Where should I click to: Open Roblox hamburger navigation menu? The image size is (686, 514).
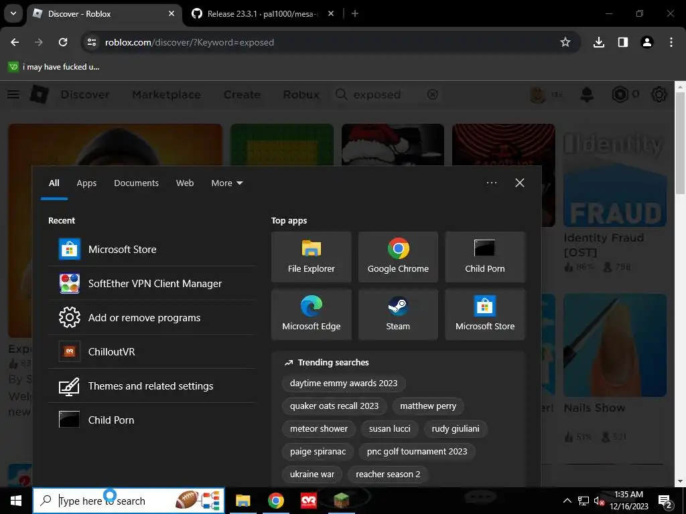[13, 94]
